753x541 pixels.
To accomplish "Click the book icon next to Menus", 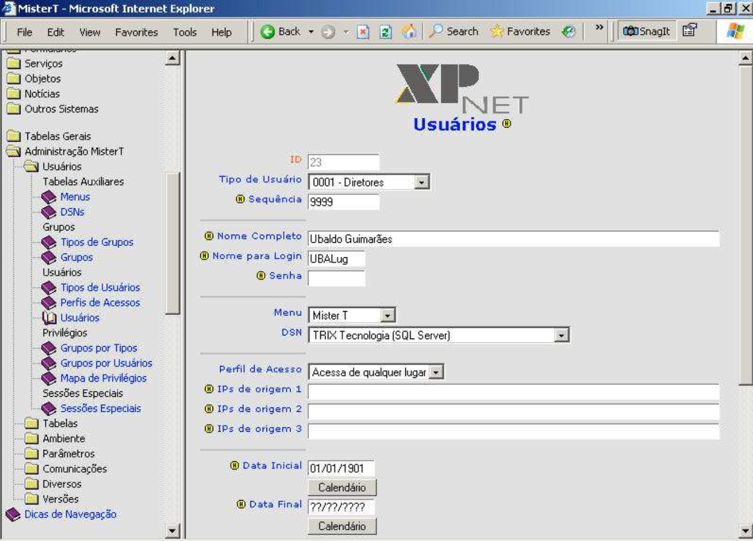I will [x=49, y=197].
